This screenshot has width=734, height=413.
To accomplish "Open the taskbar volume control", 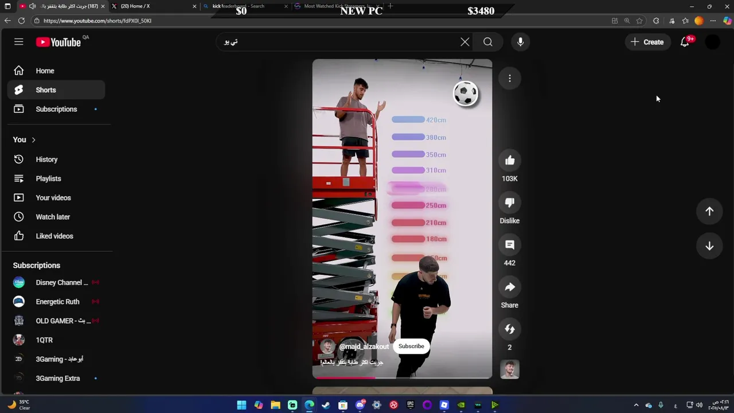I will tap(699, 406).
